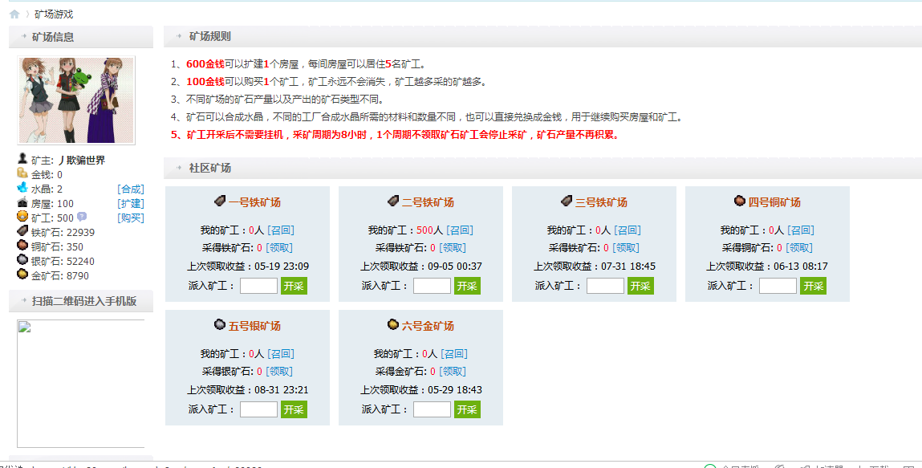Click the 派入矿工 input box of 二号铁矿场
The image size is (922, 468).
(431, 285)
